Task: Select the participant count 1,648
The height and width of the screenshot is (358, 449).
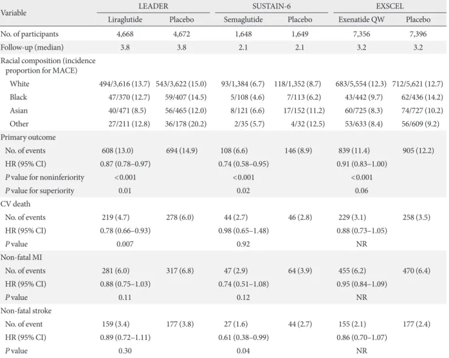Action: point(244,34)
